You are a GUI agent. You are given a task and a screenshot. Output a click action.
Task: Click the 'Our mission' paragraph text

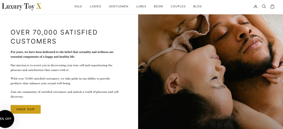(62, 68)
